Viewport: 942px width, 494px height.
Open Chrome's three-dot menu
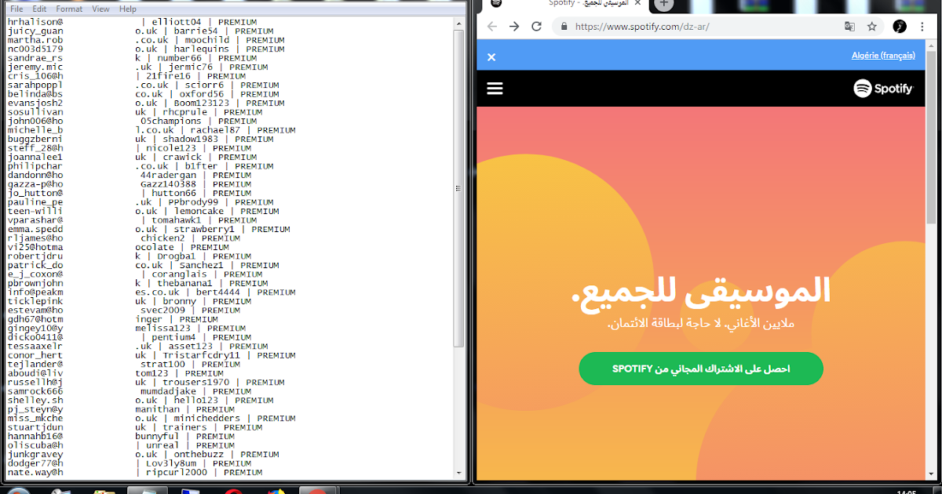pyautogui.click(x=923, y=26)
